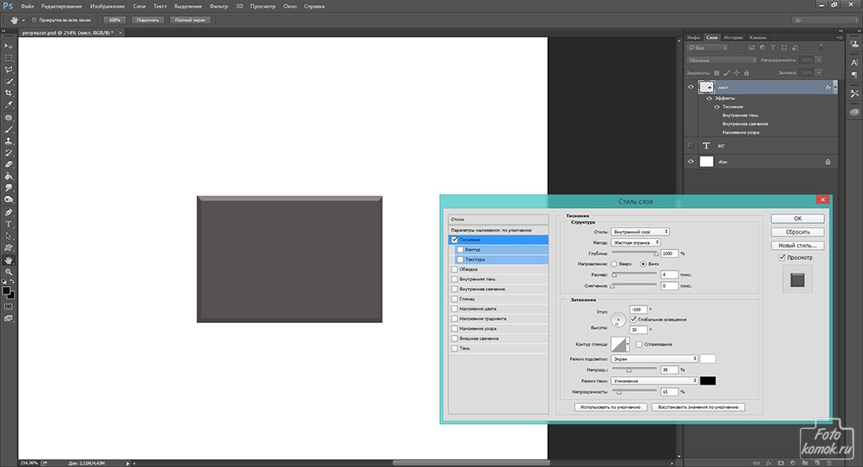Open layer filter type dropdown Вид
Viewport: 863px width, 467px height.
[707, 48]
